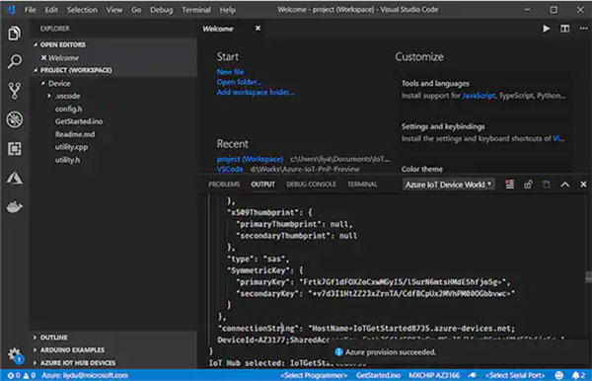Open the notifications bell in status bar
The width and height of the screenshot is (592, 381).
[578, 375]
